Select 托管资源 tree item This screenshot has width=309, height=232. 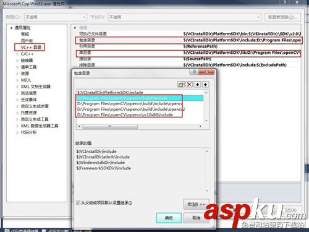(x=28, y=113)
